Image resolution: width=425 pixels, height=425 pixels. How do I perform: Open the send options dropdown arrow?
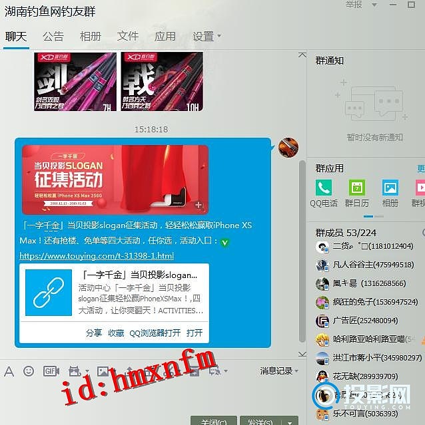290,422
